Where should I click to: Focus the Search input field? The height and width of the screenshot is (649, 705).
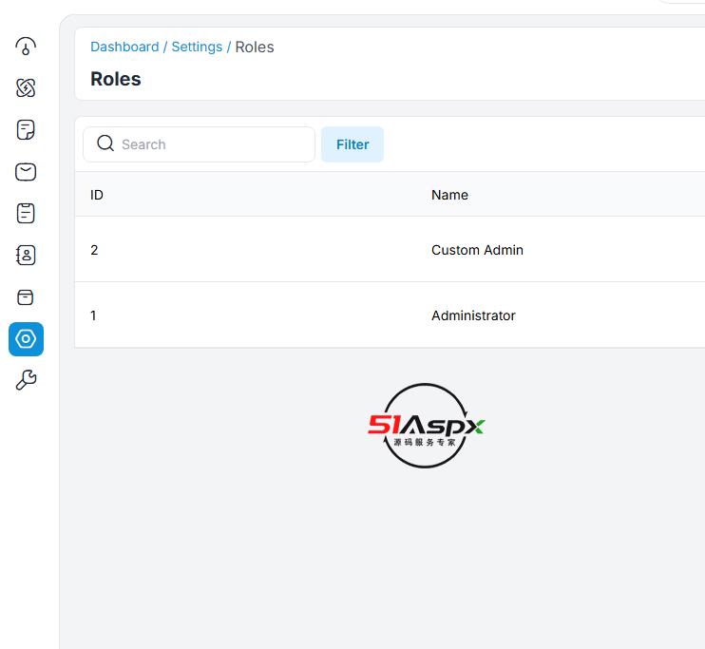click(x=200, y=144)
